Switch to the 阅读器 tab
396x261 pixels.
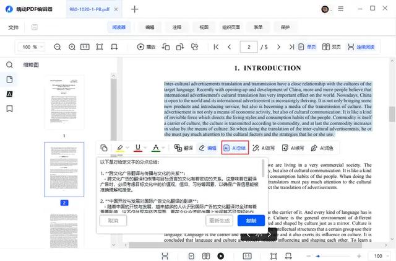coord(119,27)
